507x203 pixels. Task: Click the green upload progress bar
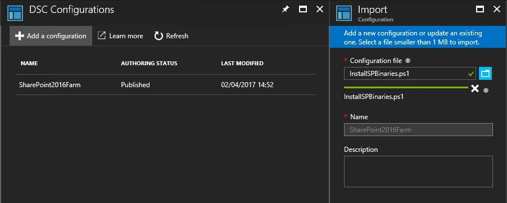click(x=406, y=87)
